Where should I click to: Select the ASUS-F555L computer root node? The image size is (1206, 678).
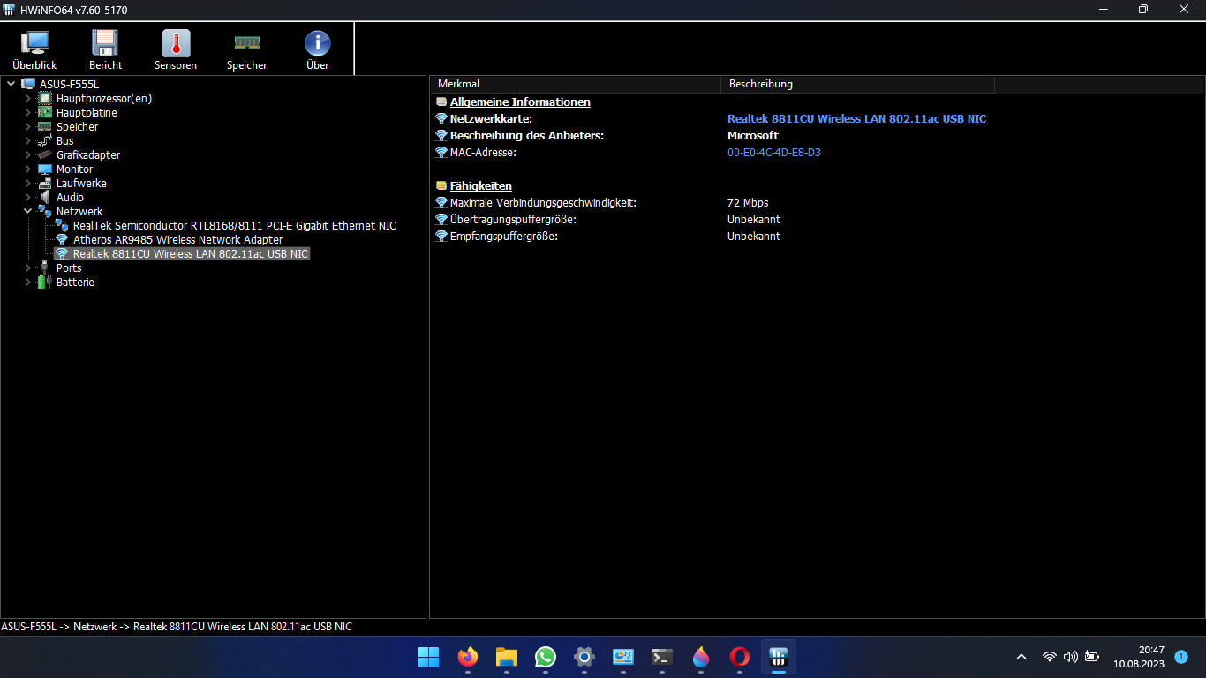pyautogui.click(x=69, y=85)
